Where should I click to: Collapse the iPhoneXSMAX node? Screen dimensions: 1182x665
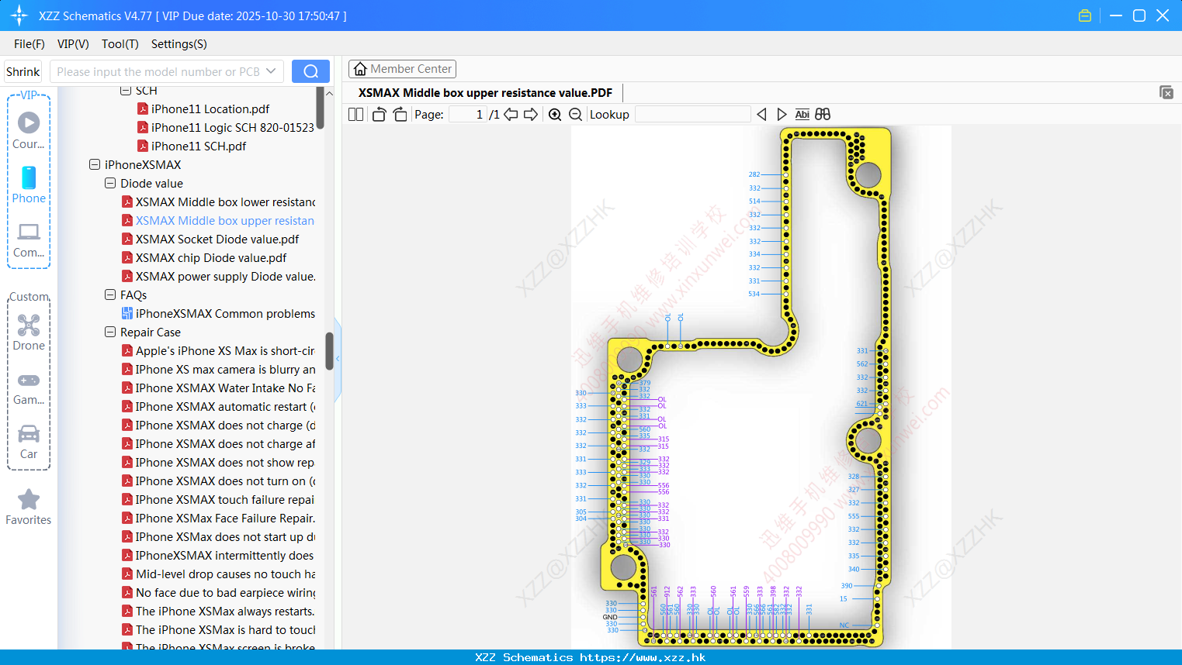point(95,165)
